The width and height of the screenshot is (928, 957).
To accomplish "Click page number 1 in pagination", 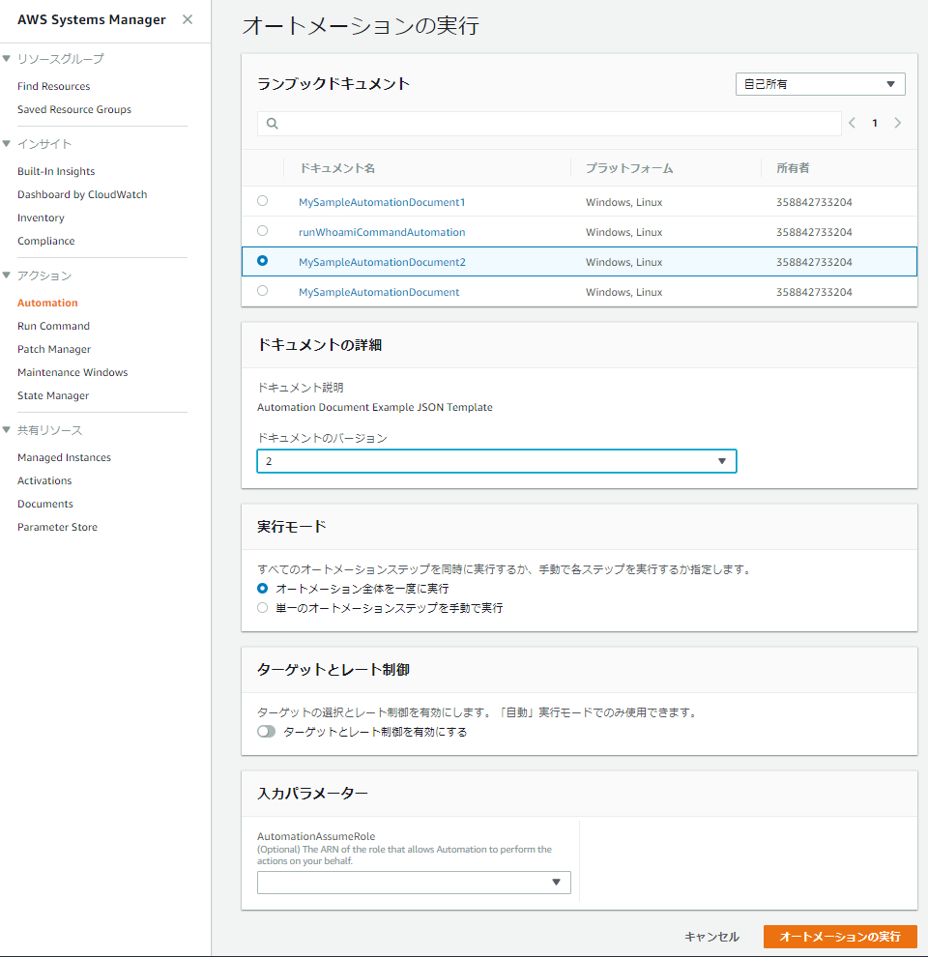I will click(875, 124).
